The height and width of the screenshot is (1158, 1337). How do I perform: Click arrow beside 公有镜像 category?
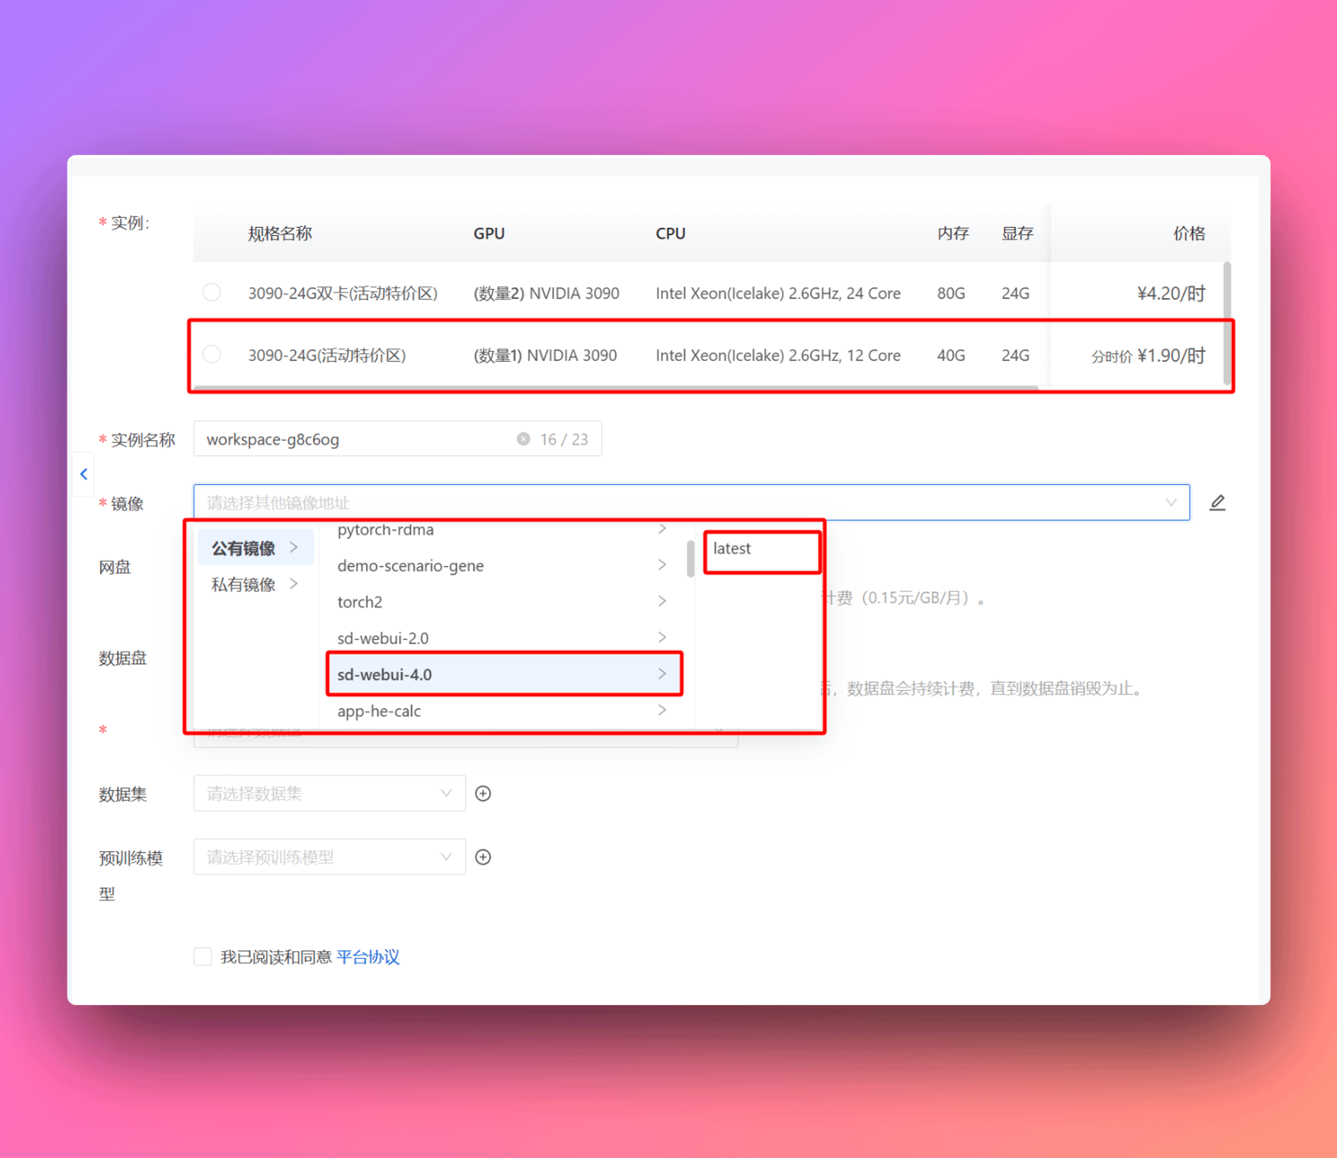point(293,547)
